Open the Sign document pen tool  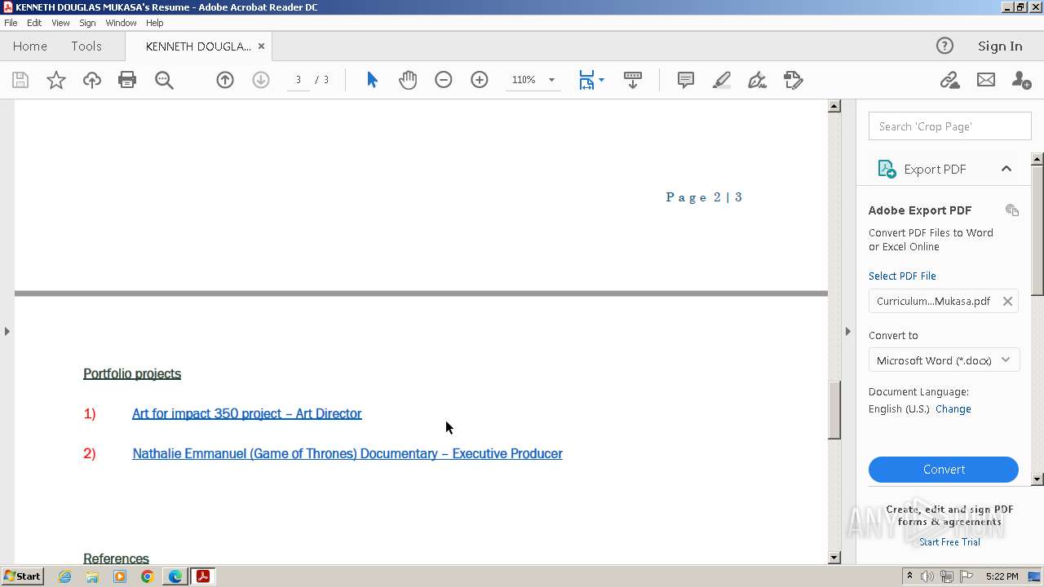pos(758,80)
